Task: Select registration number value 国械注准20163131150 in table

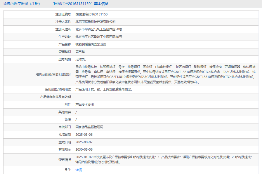Action: [91, 14]
